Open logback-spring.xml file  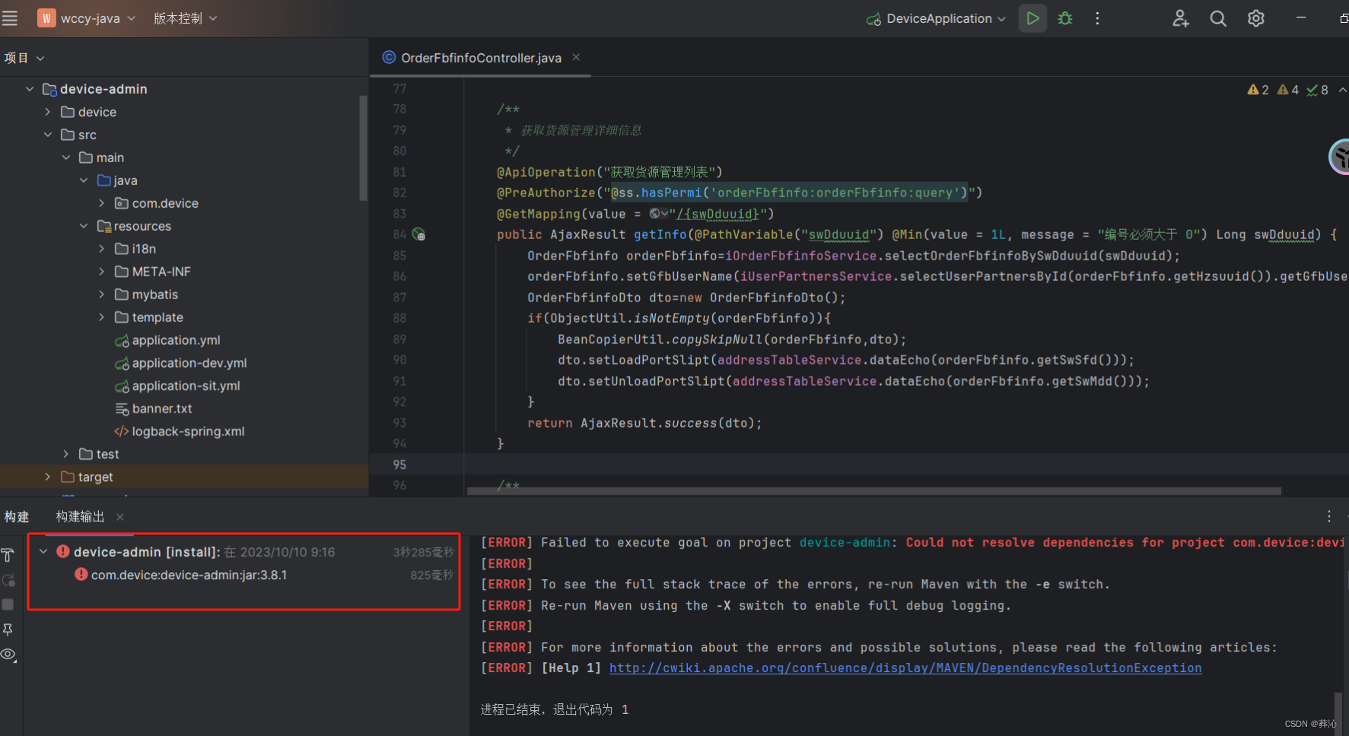click(180, 432)
